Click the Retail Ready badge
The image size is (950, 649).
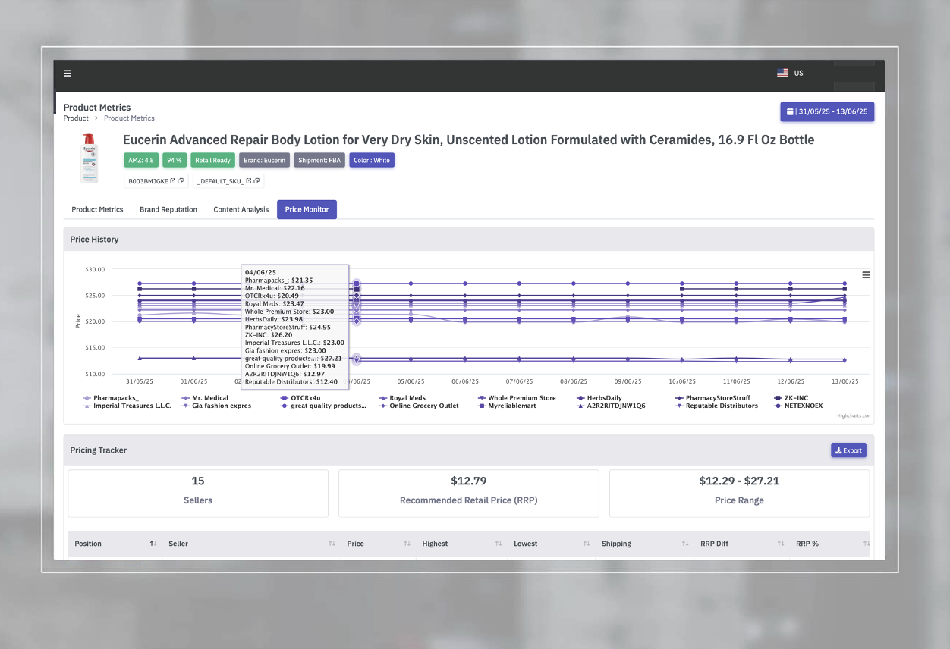click(x=212, y=160)
